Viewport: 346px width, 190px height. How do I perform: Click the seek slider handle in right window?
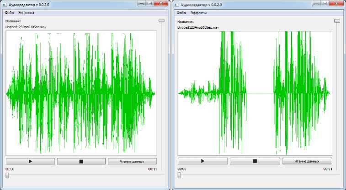pos(179,175)
